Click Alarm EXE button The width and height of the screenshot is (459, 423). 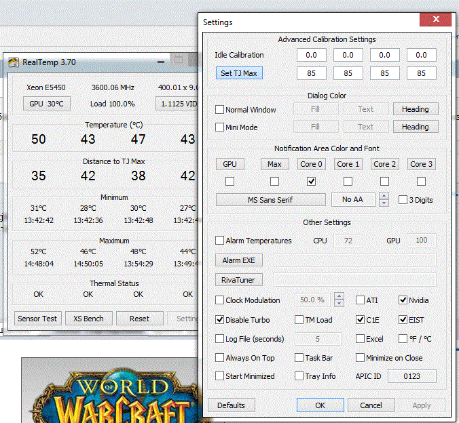tap(239, 260)
